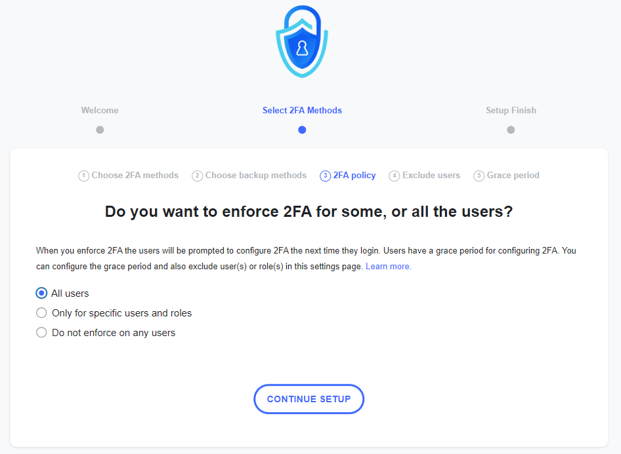
Task: Click the Welcome stage label
Action: click(100, 110)
